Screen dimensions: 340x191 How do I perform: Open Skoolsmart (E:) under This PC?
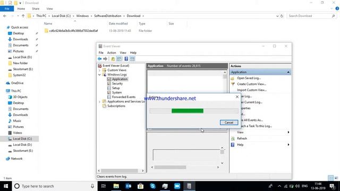[23, 151]
